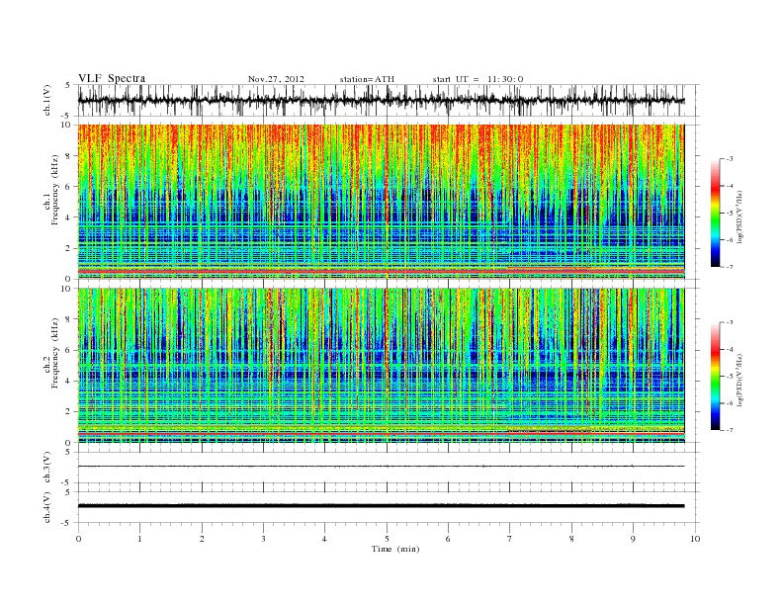
Task: Click the '2' tick on the time axis
Action: 202,539
